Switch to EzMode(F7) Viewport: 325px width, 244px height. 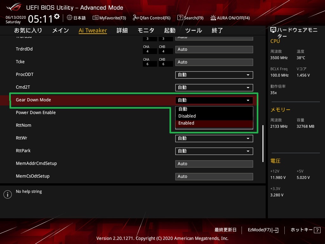[x=263, y=230]
